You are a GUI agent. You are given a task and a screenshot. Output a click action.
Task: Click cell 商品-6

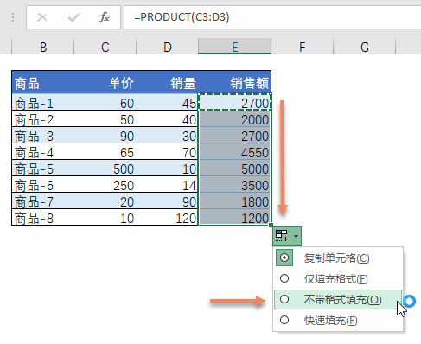tap(43, 185)
